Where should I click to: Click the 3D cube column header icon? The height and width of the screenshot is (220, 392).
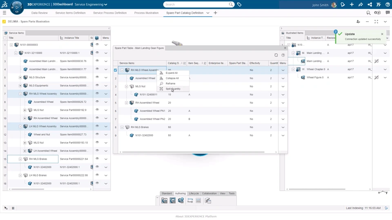click(x=97, y=38)
